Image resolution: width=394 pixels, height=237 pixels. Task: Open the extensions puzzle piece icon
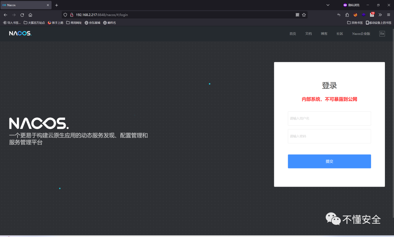pyautogui.click(x=347, y=15)
